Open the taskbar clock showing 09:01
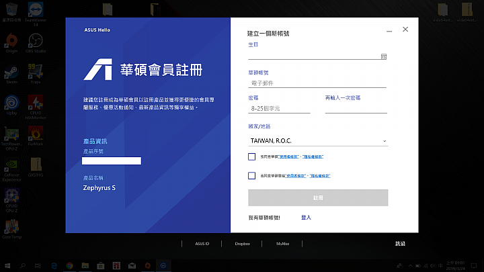This screenshot has width=484, height=272. click(x=455, y=265)
